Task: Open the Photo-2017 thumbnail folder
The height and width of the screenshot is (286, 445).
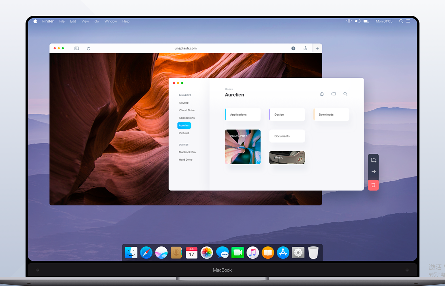Action: point(243,147)
